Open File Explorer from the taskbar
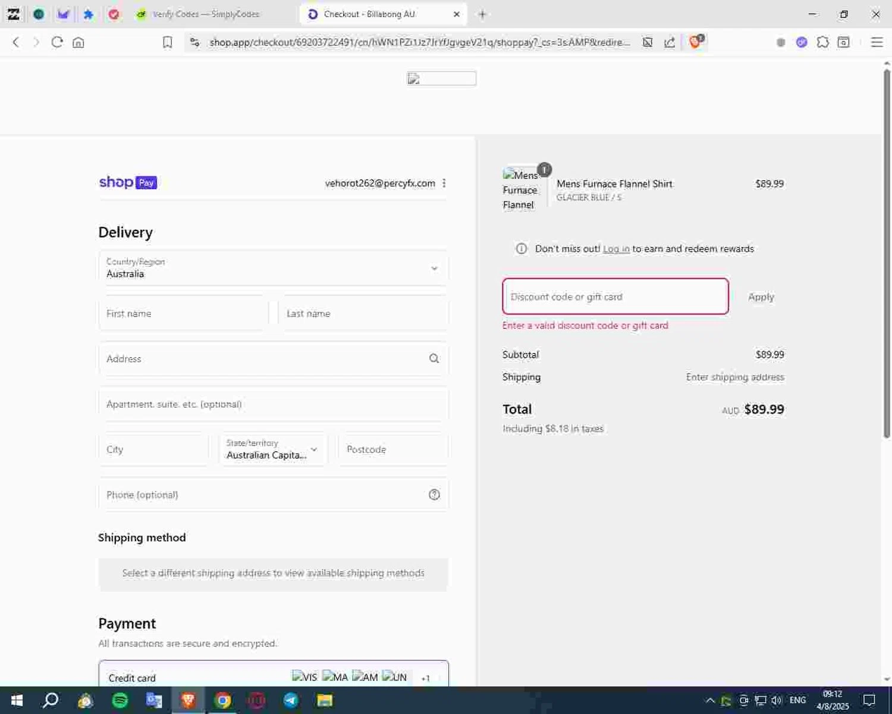This screenshot has height=714, width=892. pyautogui.click(x=325, y=700)
